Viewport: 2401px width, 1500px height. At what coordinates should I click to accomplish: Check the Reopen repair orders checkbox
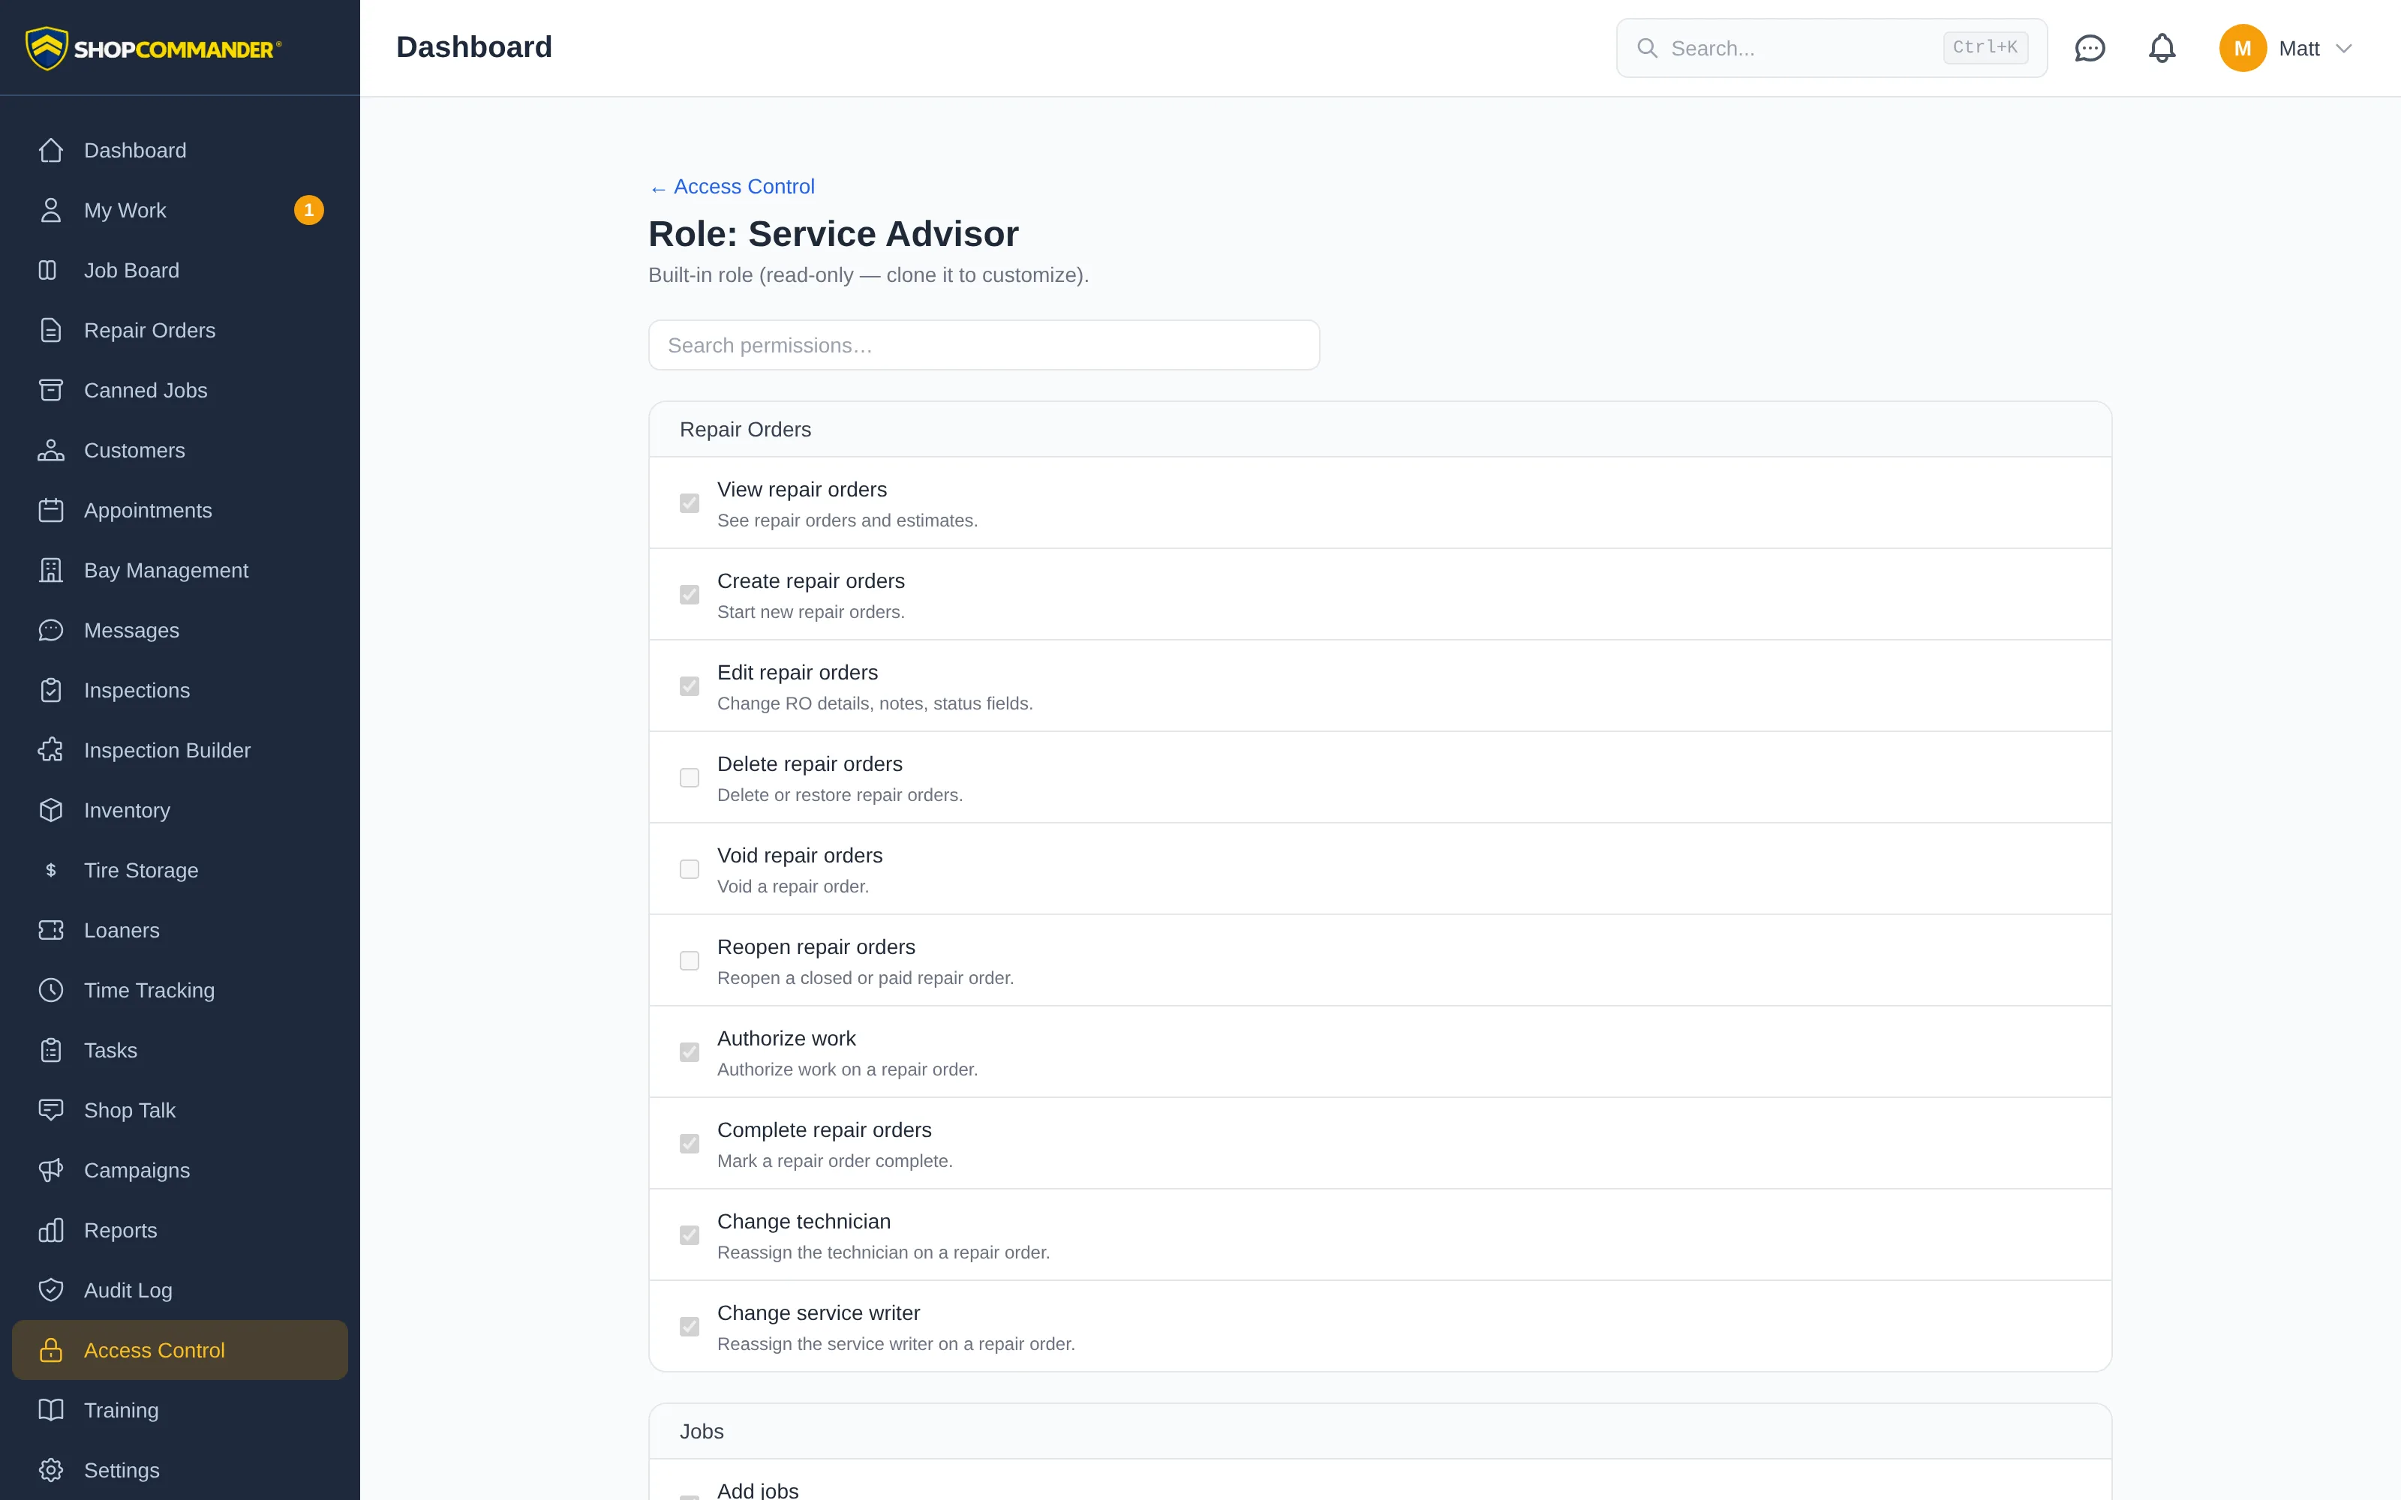(x=690, y=961)
